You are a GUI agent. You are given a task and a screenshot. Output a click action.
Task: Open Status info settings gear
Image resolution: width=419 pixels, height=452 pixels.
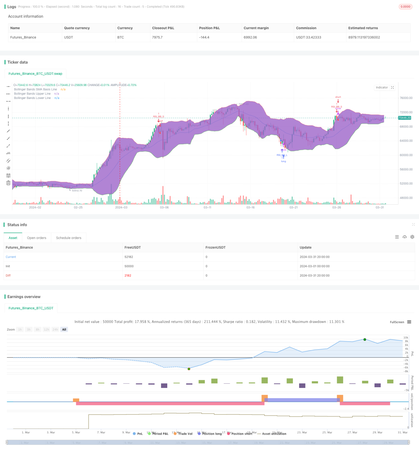point(412,237)
